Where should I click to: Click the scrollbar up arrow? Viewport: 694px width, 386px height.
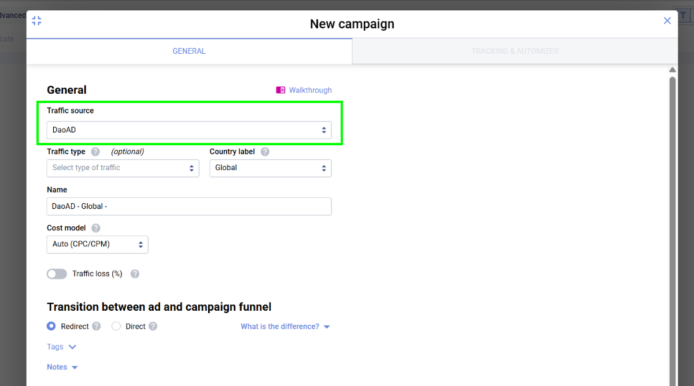tap(672, 70)
